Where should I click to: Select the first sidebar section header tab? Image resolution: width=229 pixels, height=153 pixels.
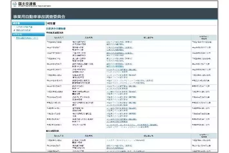28,24
